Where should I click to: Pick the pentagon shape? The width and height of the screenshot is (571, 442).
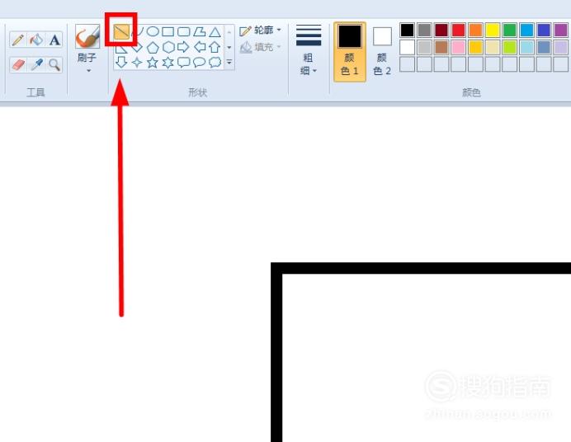point(153,47)
